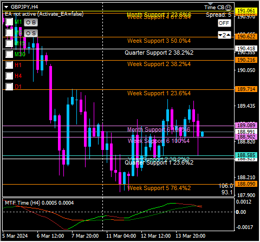Click the 6 Mar 12:00 time label

click(50, 236)
